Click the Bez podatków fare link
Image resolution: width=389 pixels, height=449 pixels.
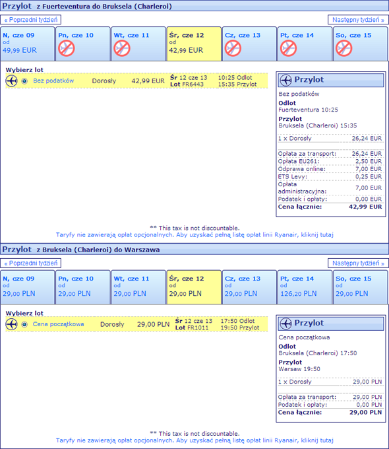53,81
